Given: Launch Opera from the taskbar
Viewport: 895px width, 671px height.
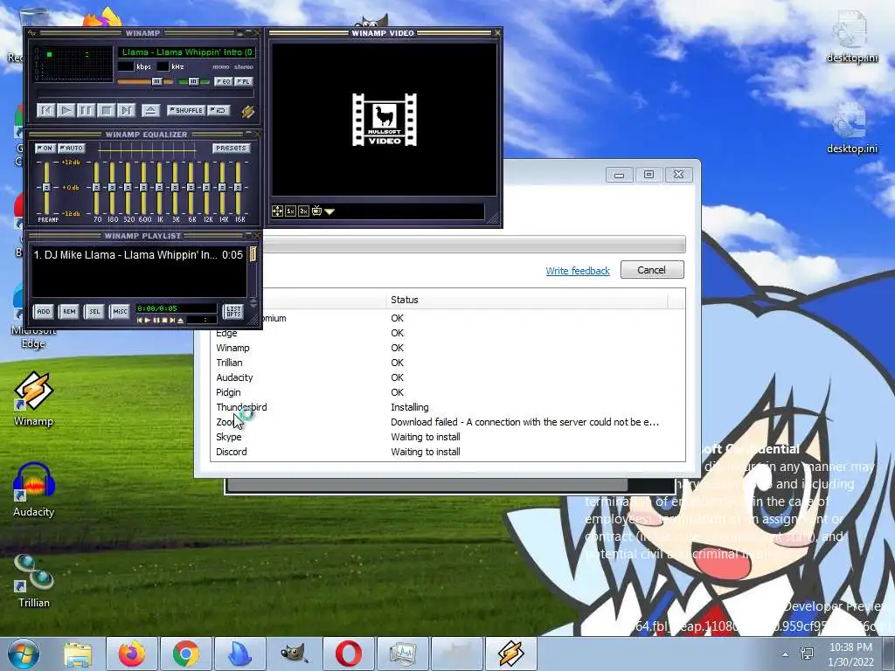Looking at the screenshot, I should tap(348, 654).
